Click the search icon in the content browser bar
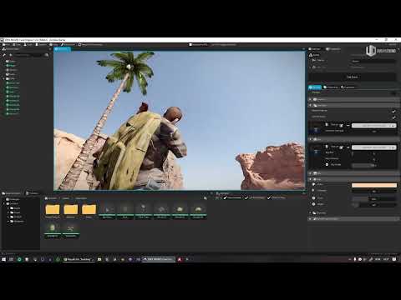 (206, 198)
